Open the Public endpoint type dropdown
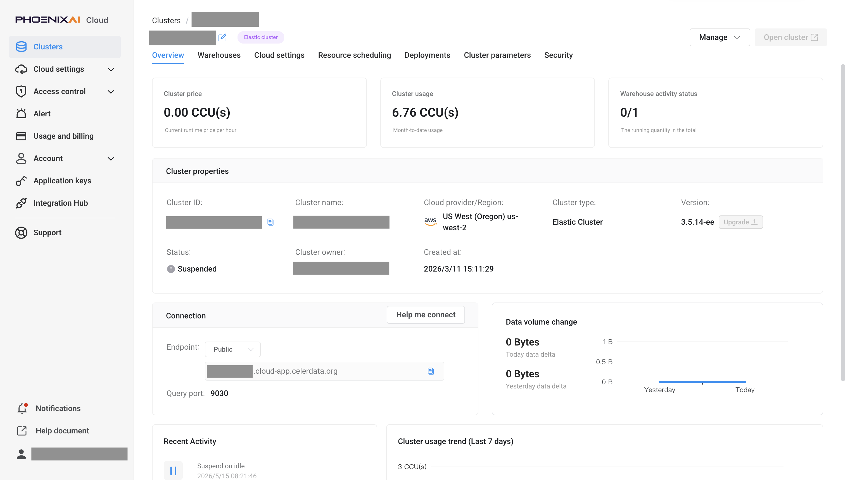The height and width of the screenshot is (480, 845). 233,349
